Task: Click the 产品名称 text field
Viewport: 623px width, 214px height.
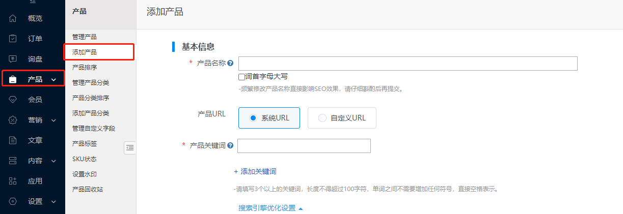Action: tap(408, 64)
